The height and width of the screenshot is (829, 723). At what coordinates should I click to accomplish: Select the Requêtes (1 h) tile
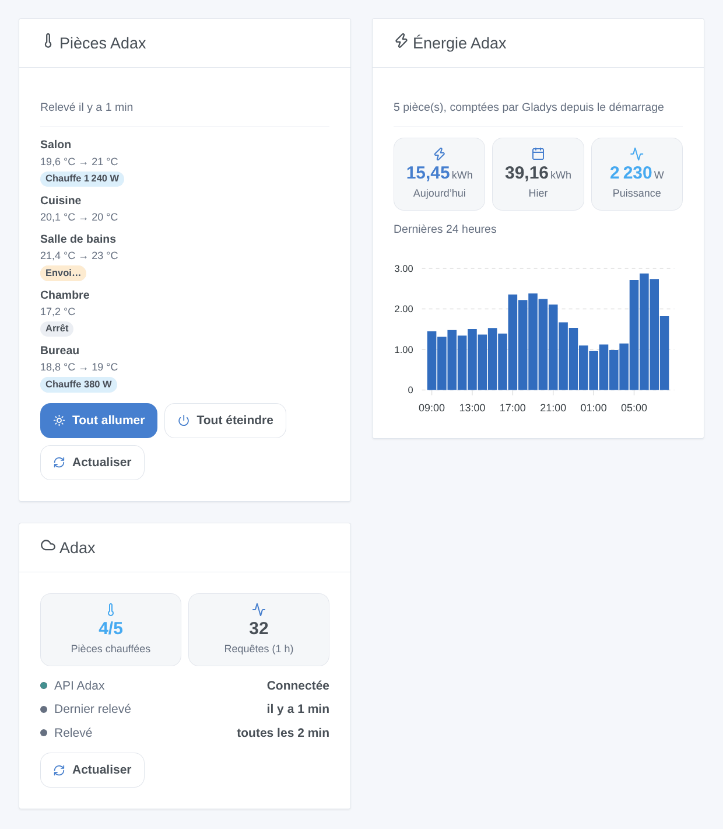pos(259,629)
